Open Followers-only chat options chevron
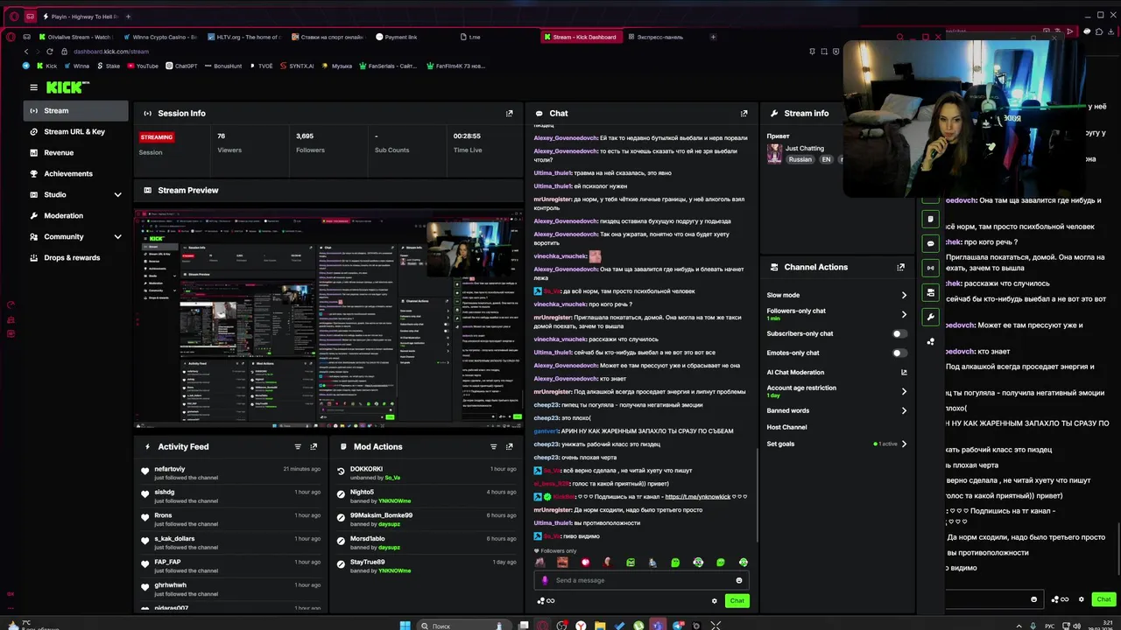 click(x=904, y=314)
